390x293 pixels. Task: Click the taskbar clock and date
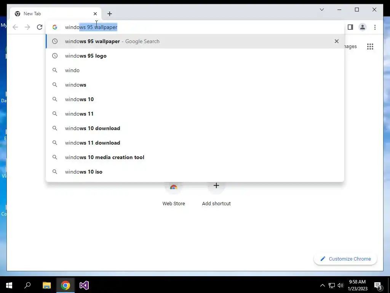(x=357, y=285)
